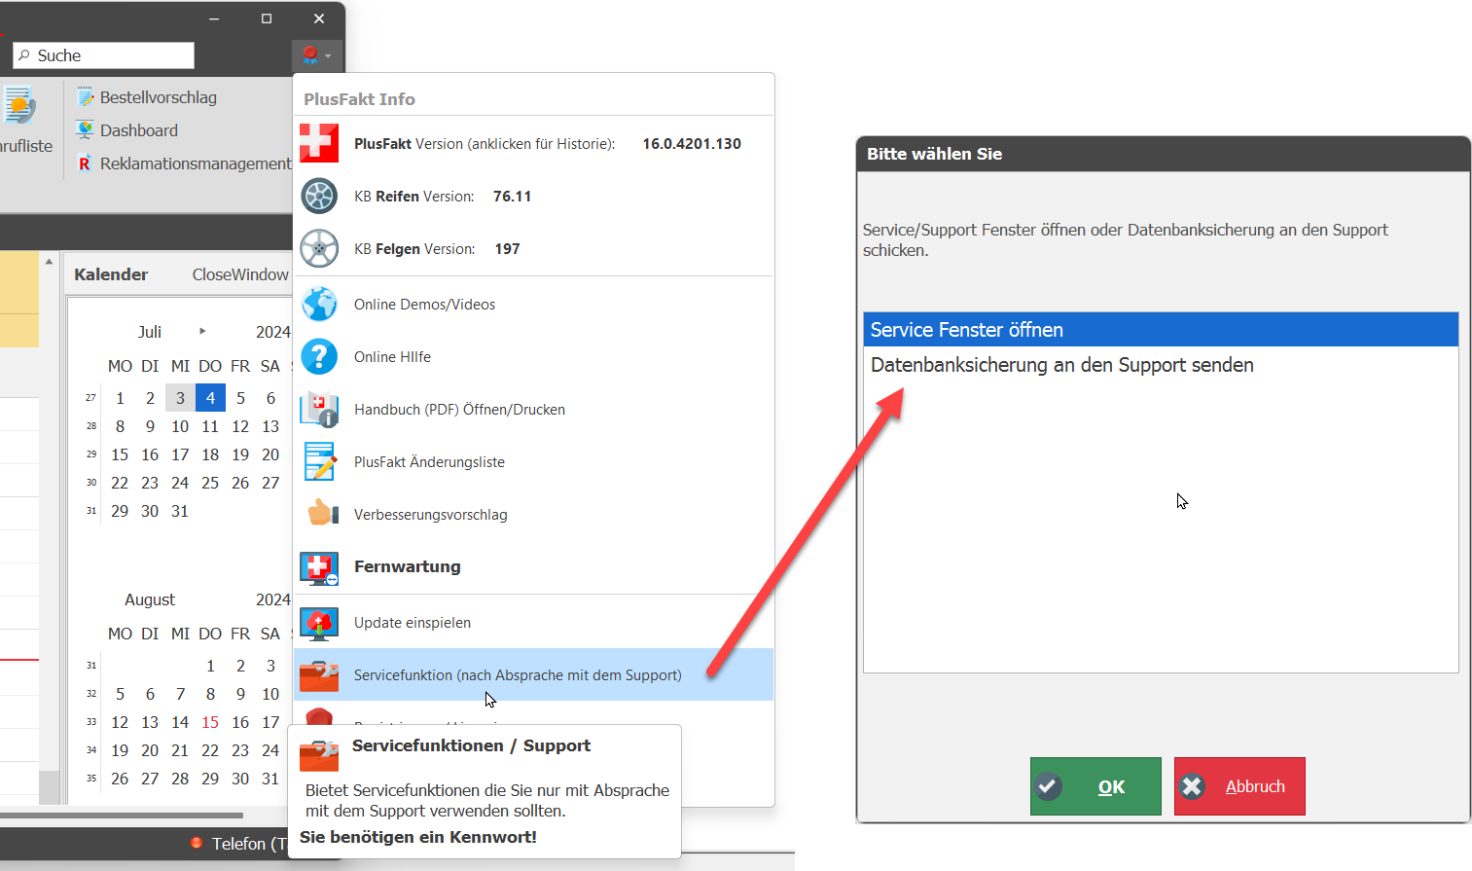Open Servicefunktion (nach Absprache mit dem Support)
This screenshot has height=871, width=1472.
[x=533, y=674]
